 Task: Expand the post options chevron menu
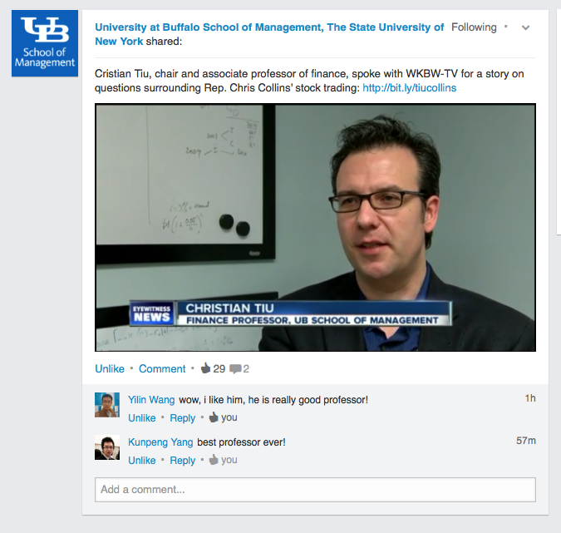pyautogui.click(x=525, y=27)
